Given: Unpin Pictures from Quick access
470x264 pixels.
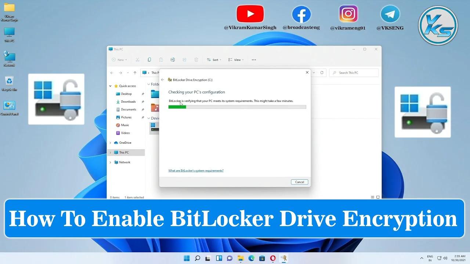Looking at the screenshot, I should [x=143, y=117].
